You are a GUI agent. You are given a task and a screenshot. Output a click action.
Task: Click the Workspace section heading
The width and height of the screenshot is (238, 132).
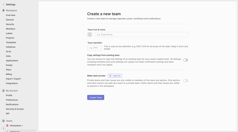[x=11, y=10]
